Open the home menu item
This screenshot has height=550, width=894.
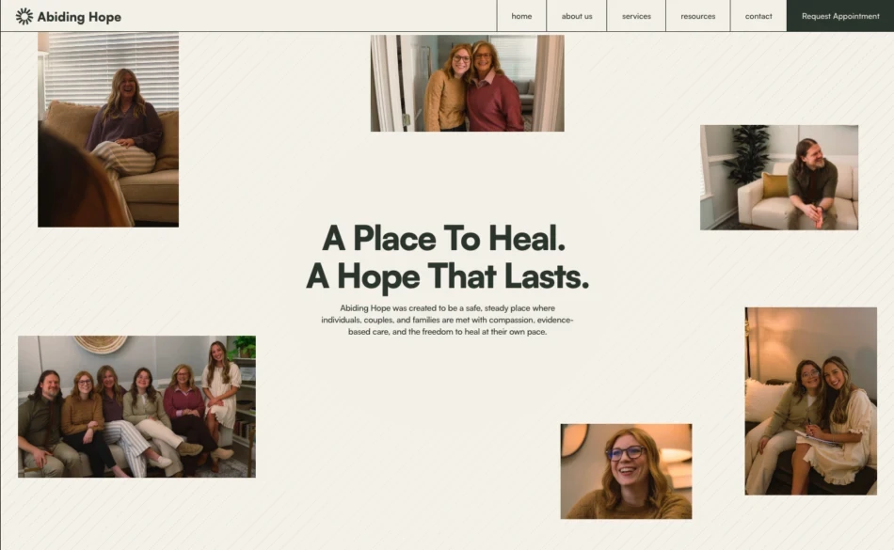point(521,16)
